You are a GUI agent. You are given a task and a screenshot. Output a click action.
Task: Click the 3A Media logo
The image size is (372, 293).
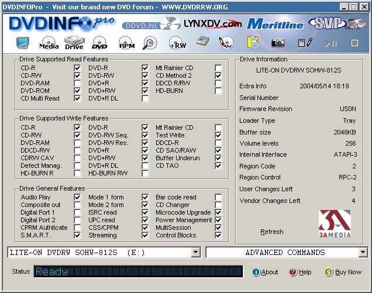pos(335,224)
